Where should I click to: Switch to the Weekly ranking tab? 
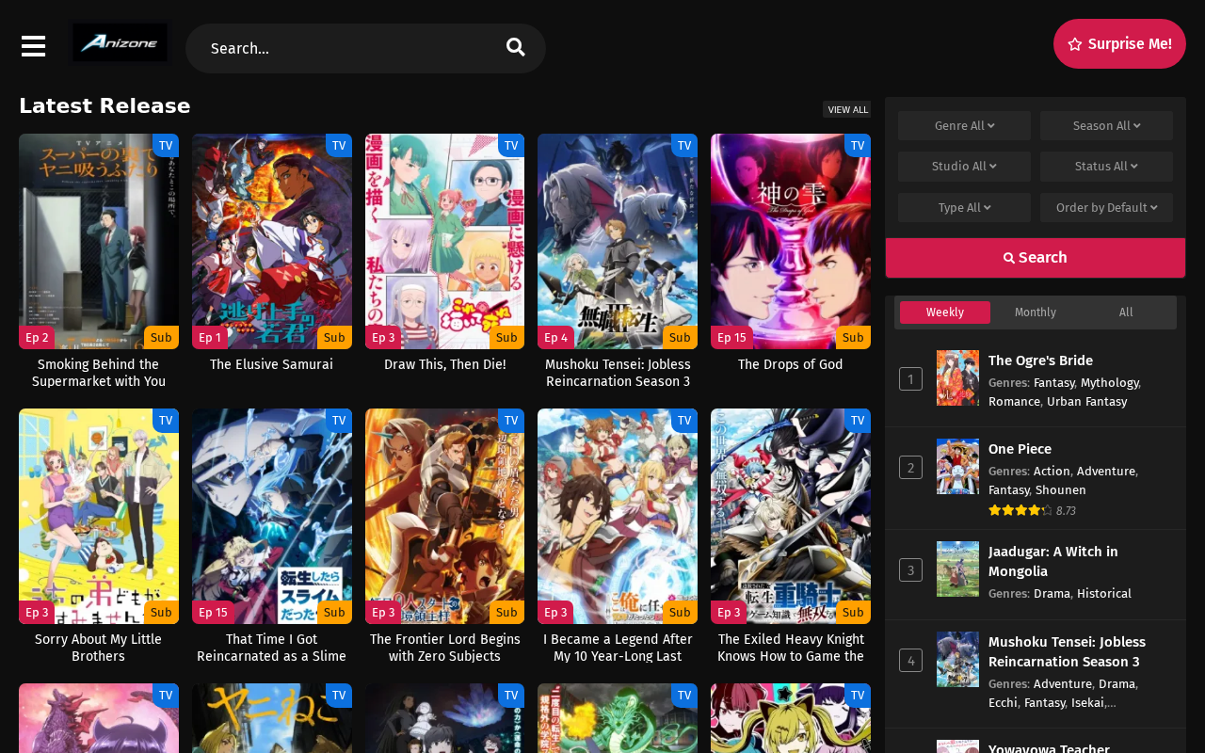pos(945,312)
